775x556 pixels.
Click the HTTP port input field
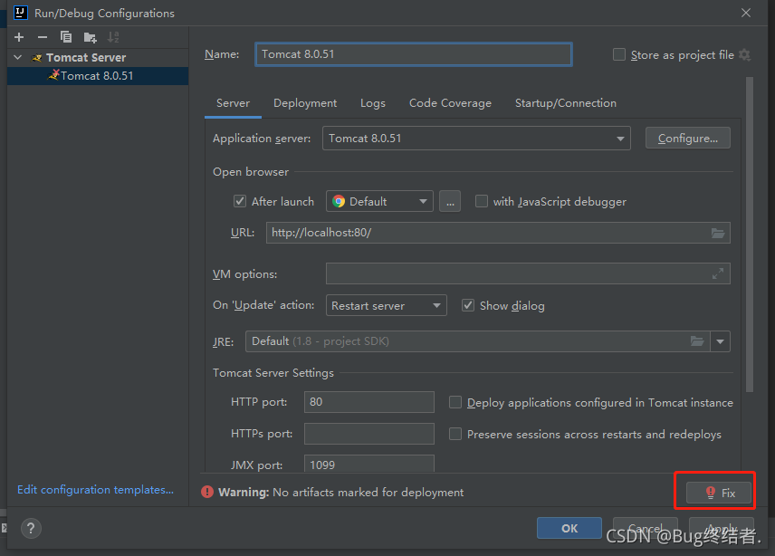pos(368,402)
